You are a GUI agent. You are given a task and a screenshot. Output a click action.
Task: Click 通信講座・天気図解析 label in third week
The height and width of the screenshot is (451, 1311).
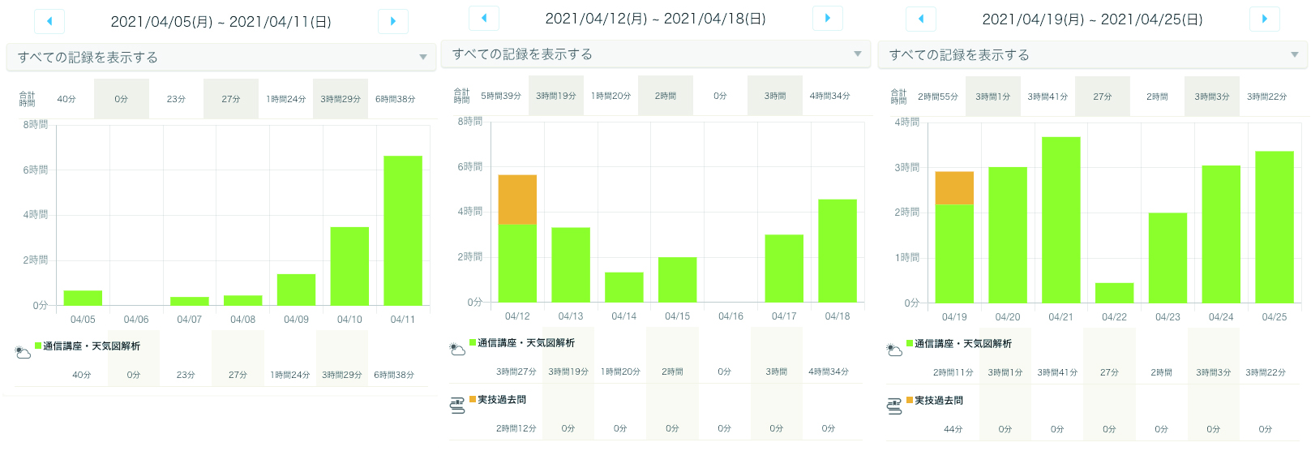pos(963,344)
